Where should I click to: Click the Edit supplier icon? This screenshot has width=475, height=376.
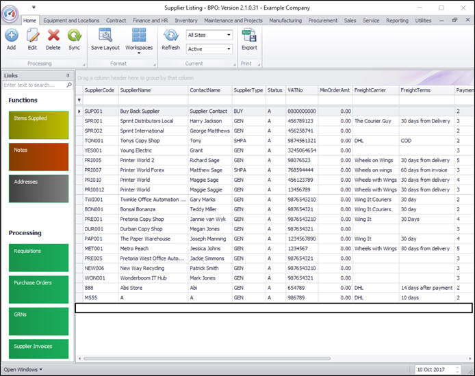click(32, 36)
